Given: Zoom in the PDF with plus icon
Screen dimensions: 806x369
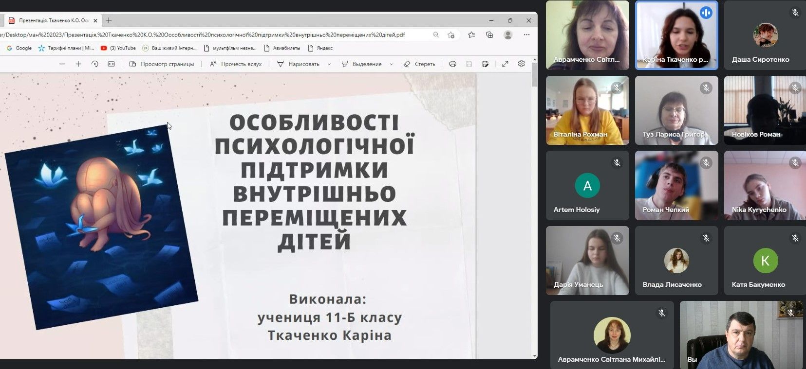Looking at the screenshot, I should click(78, 64).
